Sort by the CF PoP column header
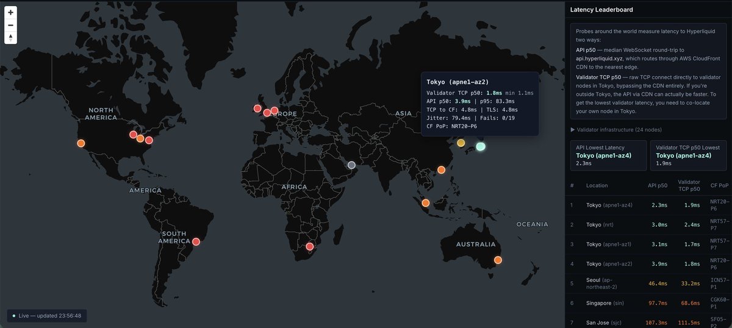Viewport: 732px width, 328px height. point(720,185)
